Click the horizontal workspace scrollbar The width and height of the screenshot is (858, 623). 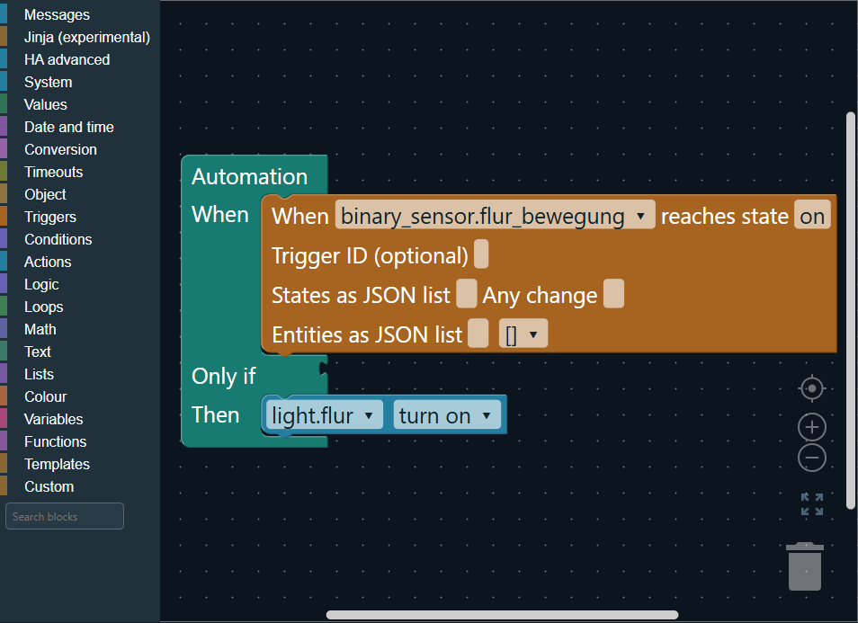pos(503,615)
